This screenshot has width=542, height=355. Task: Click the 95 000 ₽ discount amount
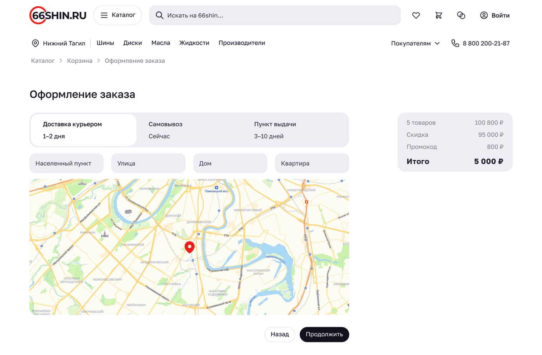click(491, 135)
